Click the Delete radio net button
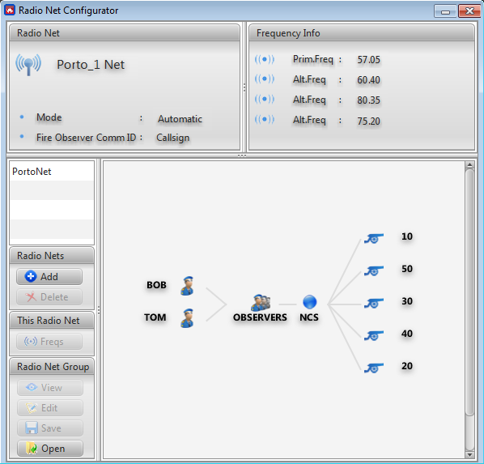This screenshot has height=464, width=484. (49, 297)
